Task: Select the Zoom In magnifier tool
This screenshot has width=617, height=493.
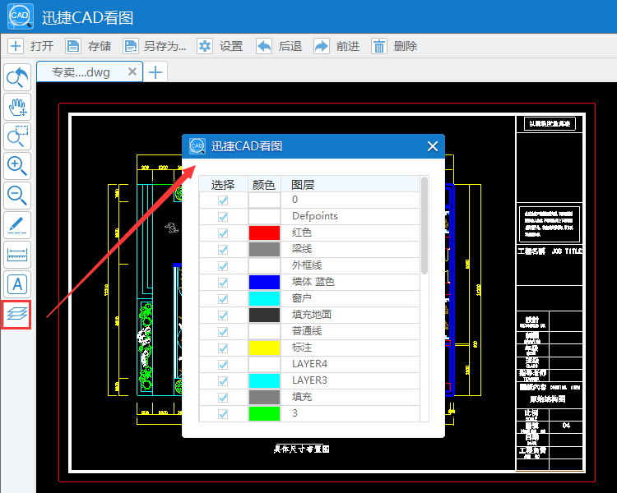Action: coord(17,166)
